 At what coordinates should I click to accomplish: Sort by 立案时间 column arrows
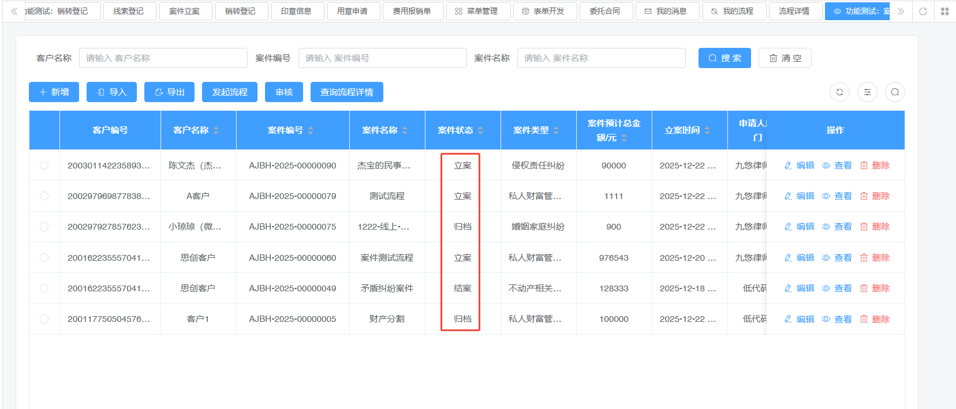pyautogui.click(x=707, y=130)
